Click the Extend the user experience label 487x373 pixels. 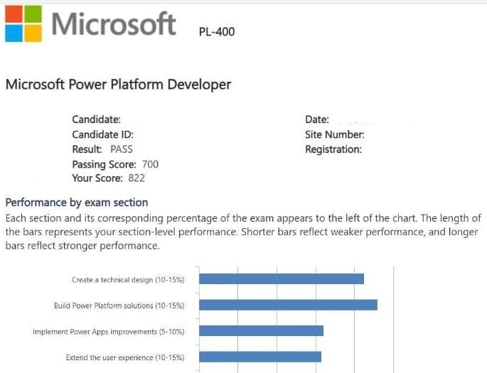point(125,357)
